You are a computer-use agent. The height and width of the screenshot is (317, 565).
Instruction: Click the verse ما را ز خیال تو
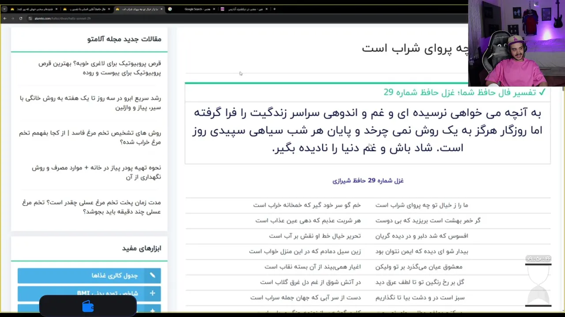click(x=422, y=205)
